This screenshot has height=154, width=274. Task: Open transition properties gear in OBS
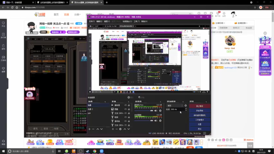click(186, 105)
